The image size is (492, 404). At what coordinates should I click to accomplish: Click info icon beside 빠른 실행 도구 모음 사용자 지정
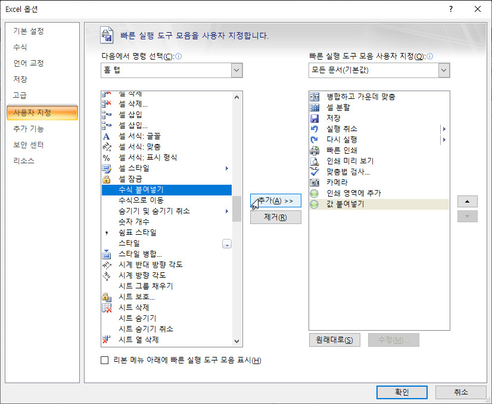(x=430, y=57)
